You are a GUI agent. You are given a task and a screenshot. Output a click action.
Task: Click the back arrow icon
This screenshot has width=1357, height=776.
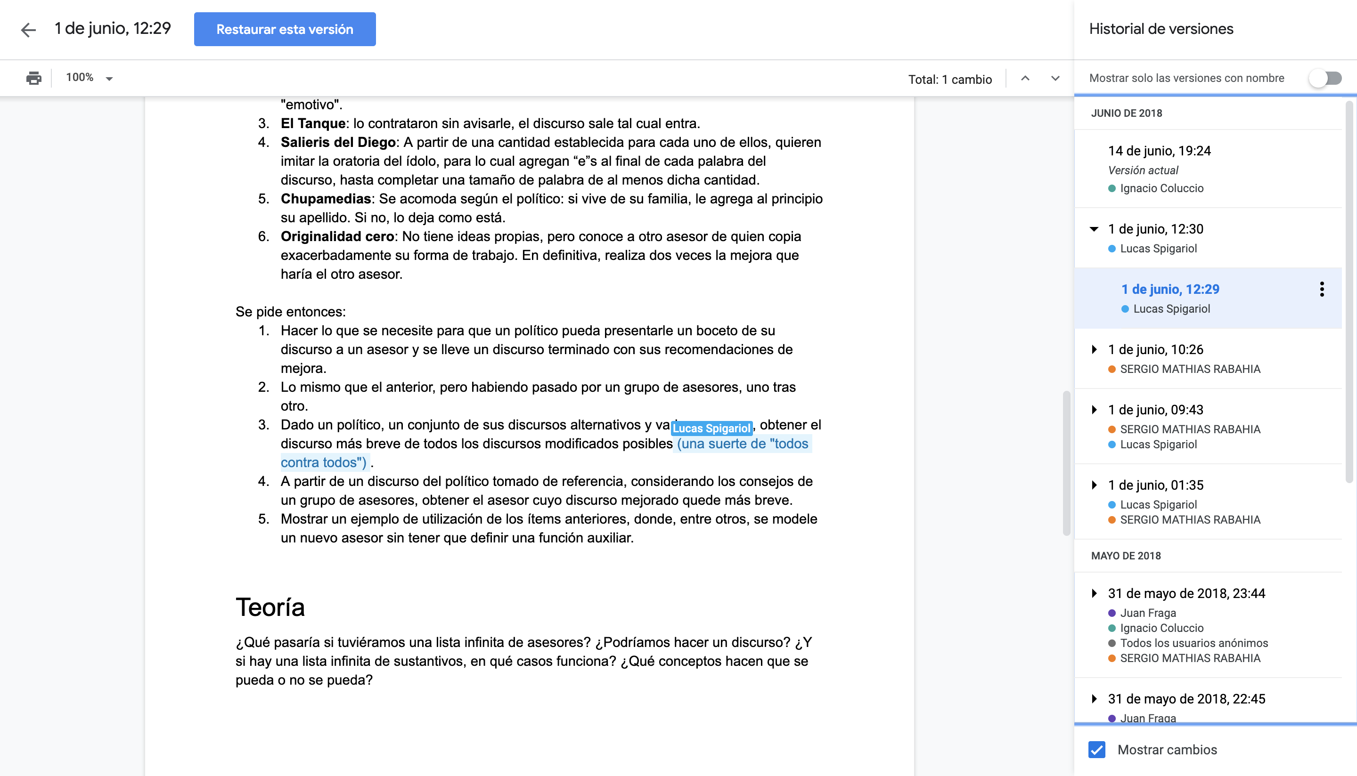click(28, 29)
